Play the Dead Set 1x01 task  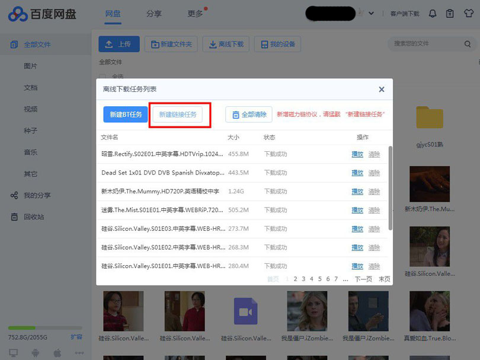(357, 173)
